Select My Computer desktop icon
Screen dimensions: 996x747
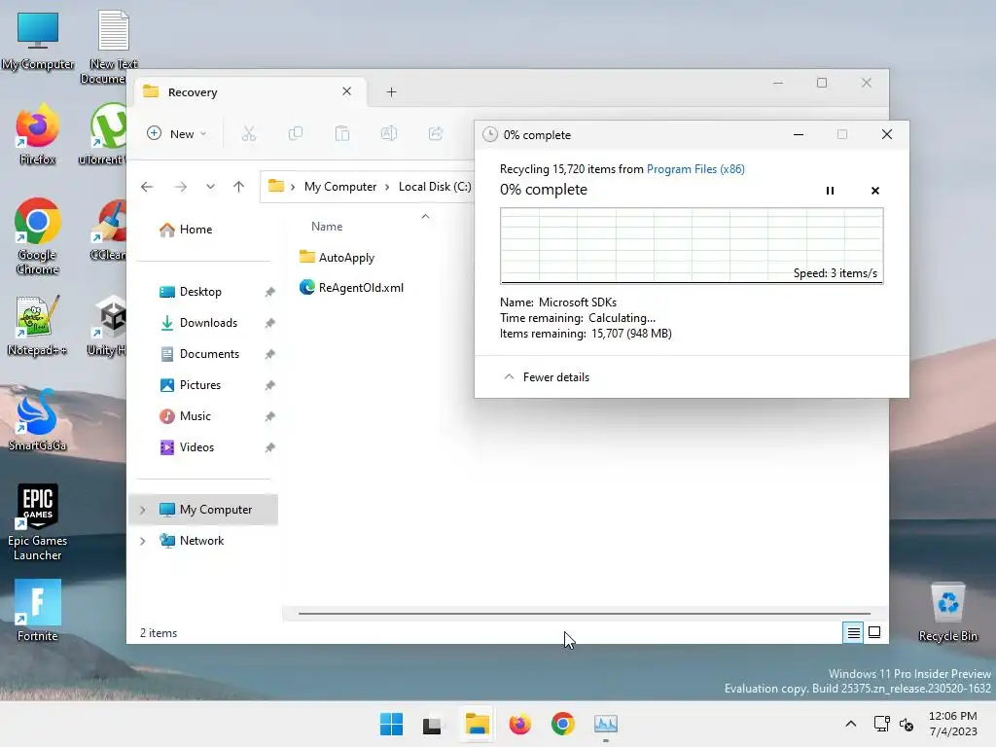38,41
